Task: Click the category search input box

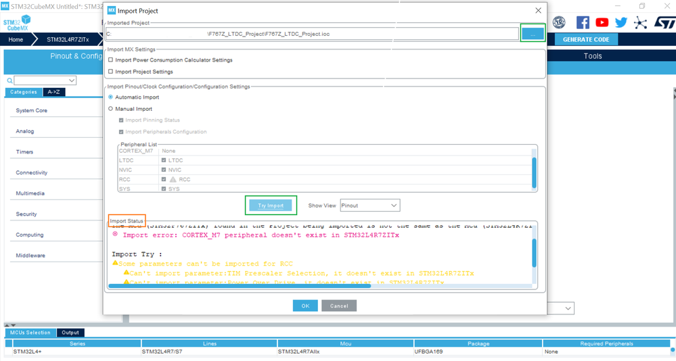Action: 41,80
